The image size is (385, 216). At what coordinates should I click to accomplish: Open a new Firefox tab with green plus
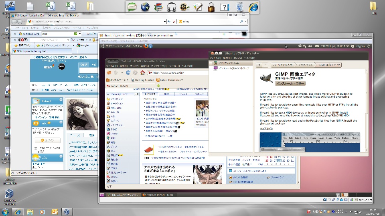pyautogui.click(x=158, y=86)
